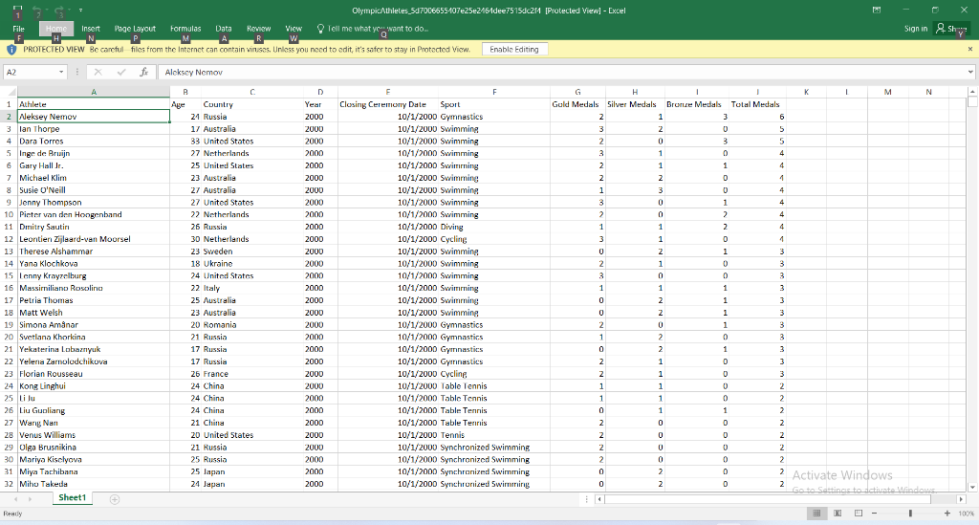Click the 100% zoom level text

click(966, 514)
